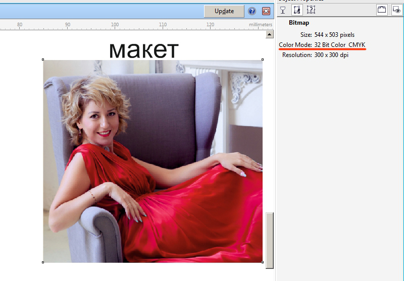Click the scroll up arrow above the canvas

click(270, 34)
